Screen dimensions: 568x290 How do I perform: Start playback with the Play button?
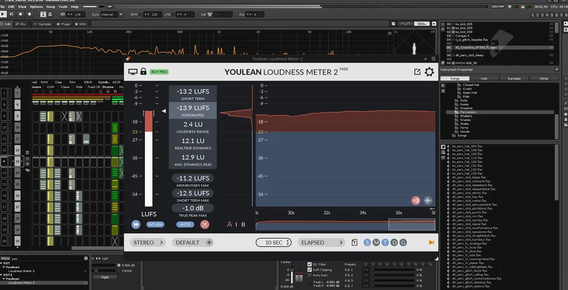3,14
